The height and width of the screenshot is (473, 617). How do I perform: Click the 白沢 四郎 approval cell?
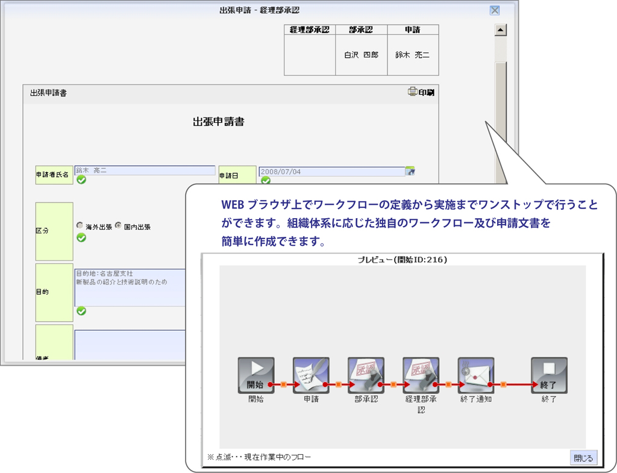(362, 55)
